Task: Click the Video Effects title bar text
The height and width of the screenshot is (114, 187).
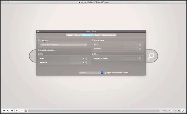Action: (91, 32)
